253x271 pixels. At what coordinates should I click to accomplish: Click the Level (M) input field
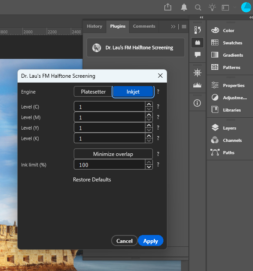[109, 117]
